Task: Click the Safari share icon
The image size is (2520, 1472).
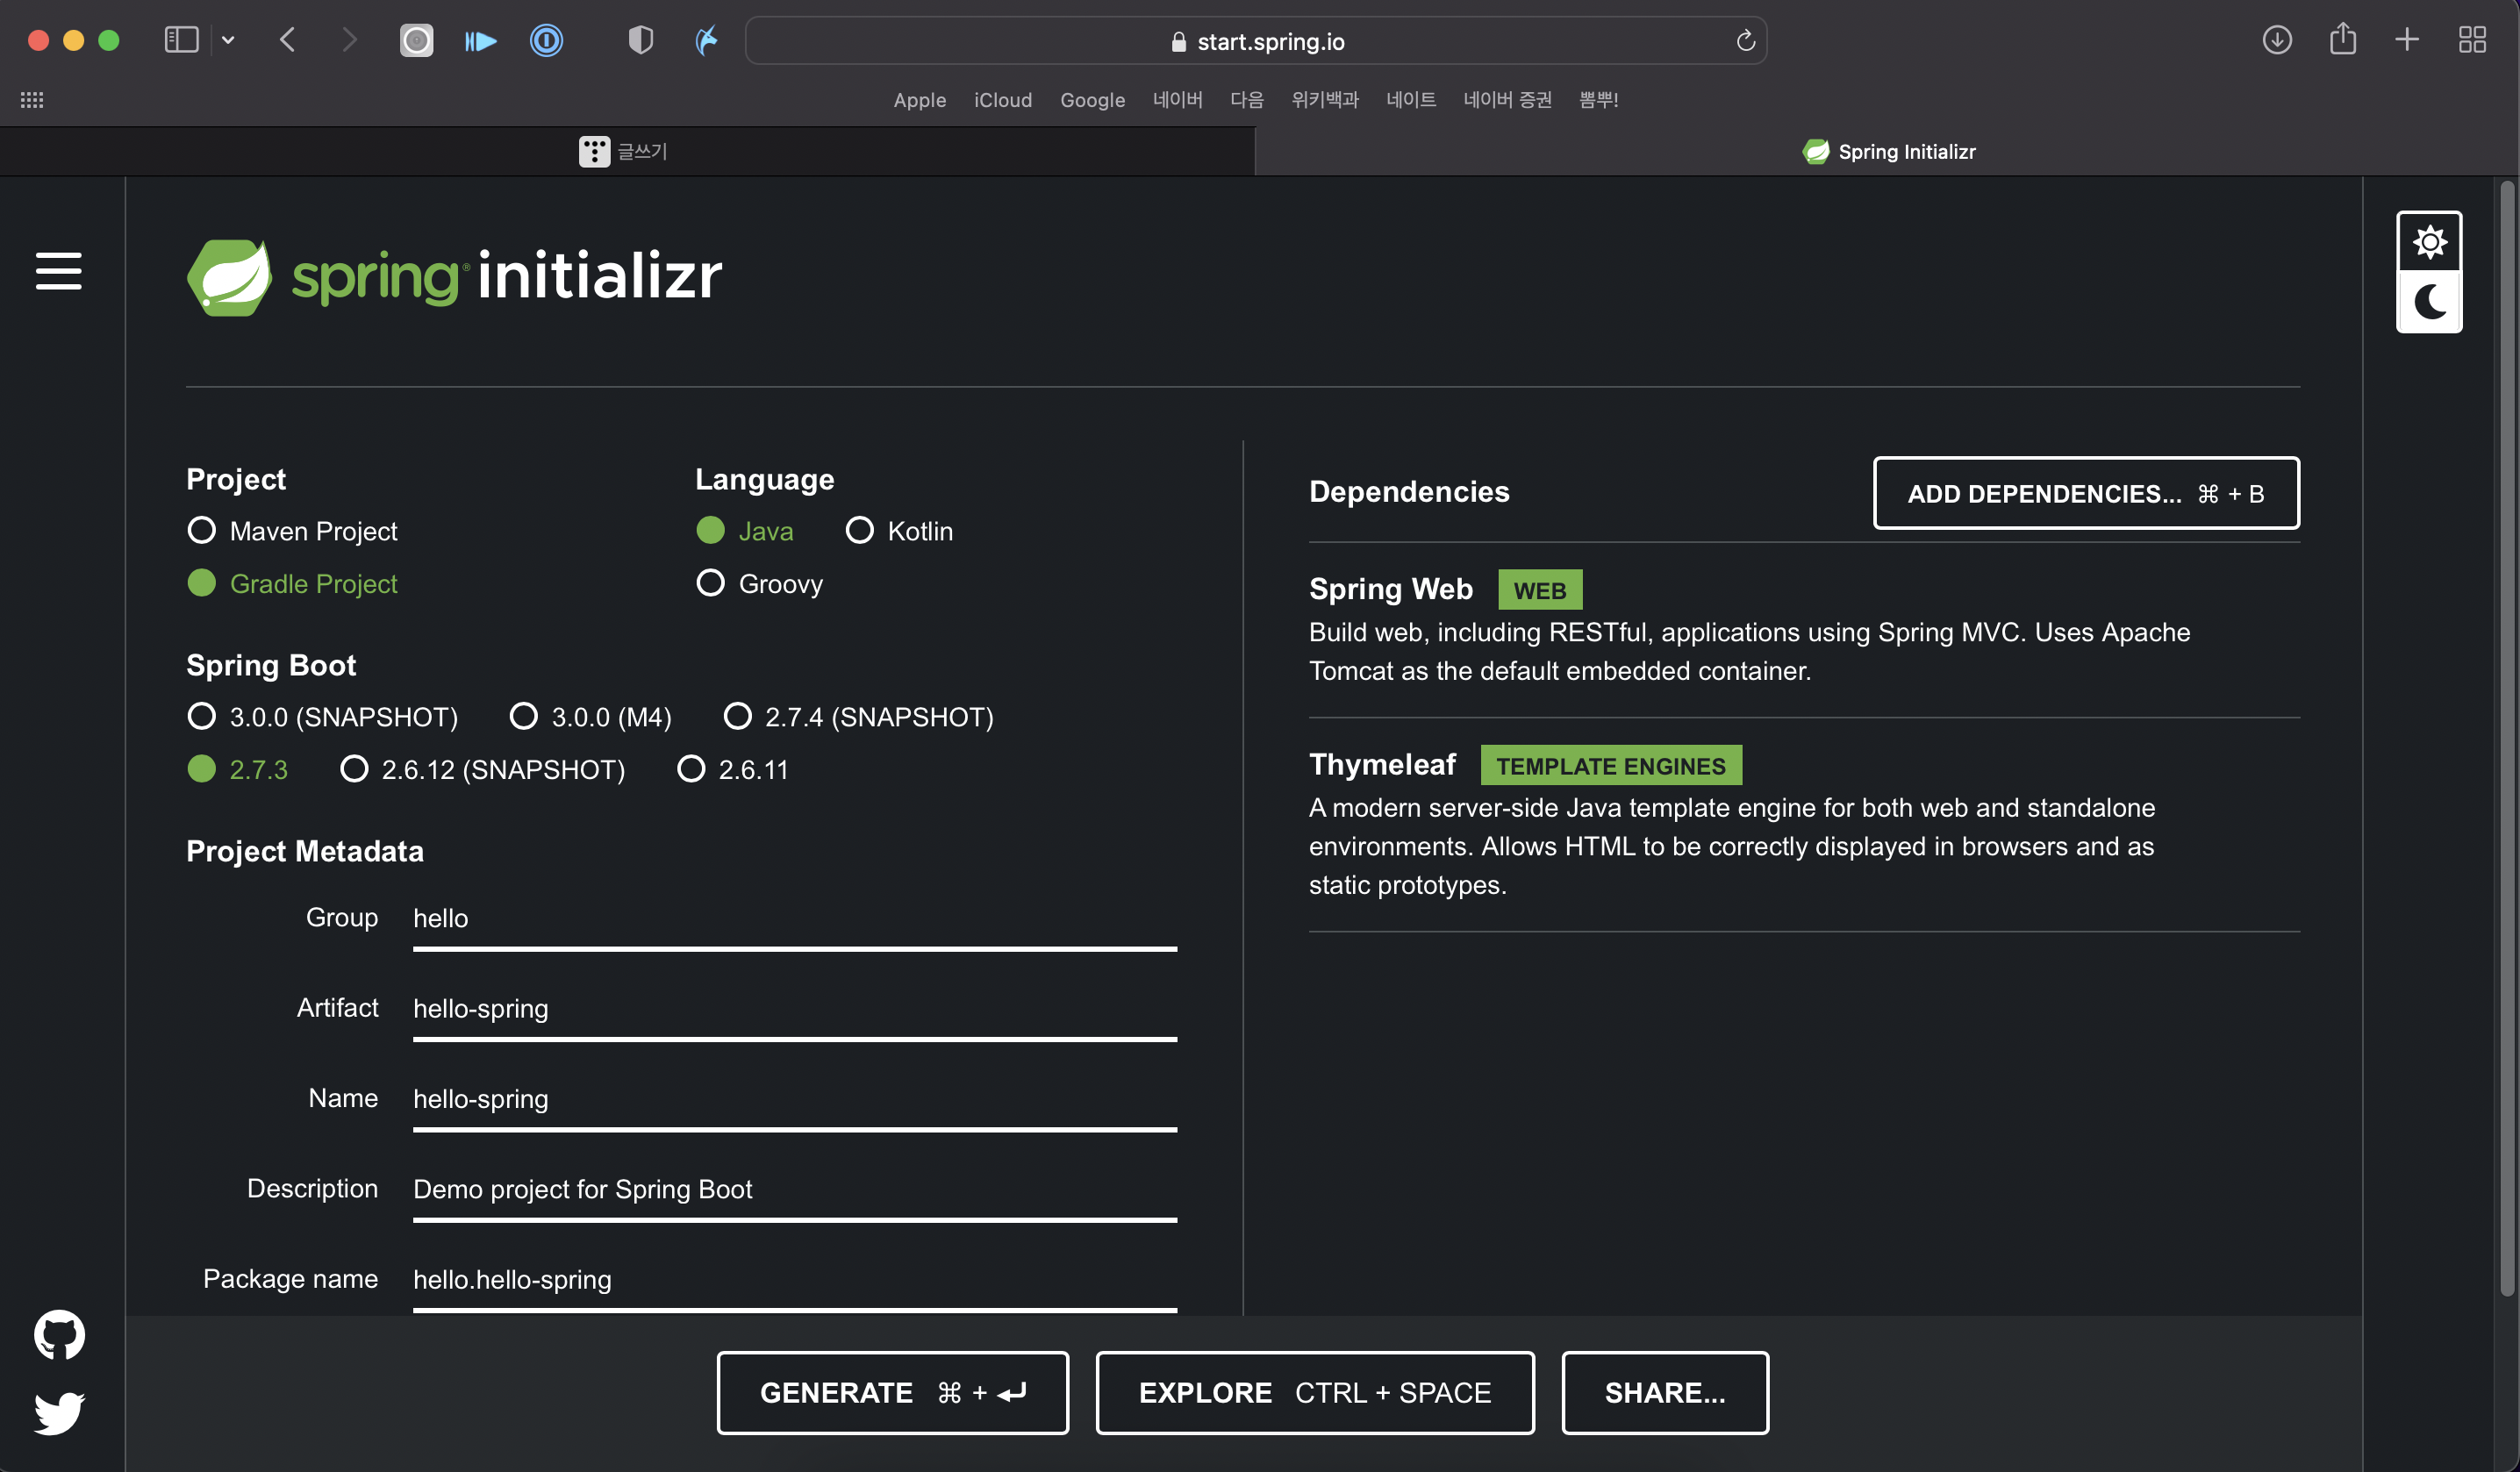Action: coord(2342,40)
